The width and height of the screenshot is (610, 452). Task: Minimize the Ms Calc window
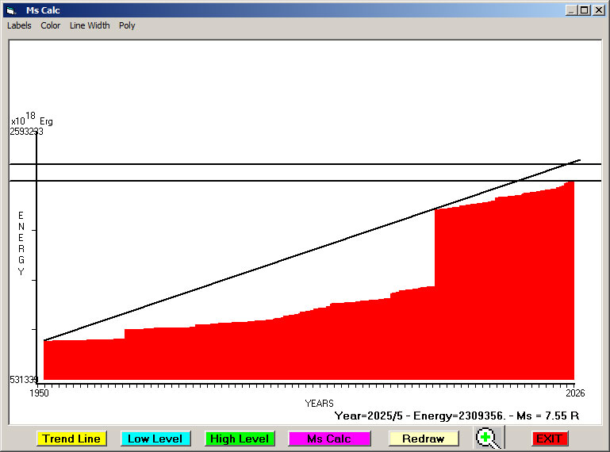(571, 10)
